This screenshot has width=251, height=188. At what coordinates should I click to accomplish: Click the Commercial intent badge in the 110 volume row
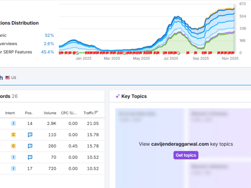click(x=14, y=135)
